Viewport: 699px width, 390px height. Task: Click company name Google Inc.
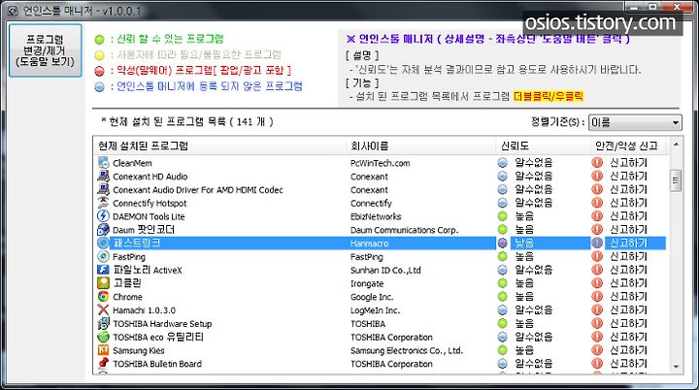pos(372,297)
